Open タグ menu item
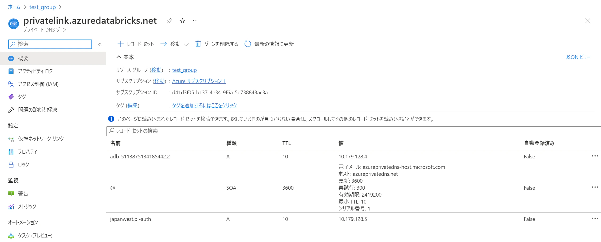601x242 pixels. point(53,97)
